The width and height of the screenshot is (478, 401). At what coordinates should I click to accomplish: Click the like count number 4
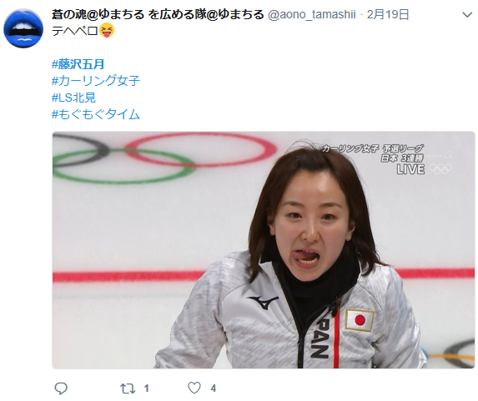(213, 388)
